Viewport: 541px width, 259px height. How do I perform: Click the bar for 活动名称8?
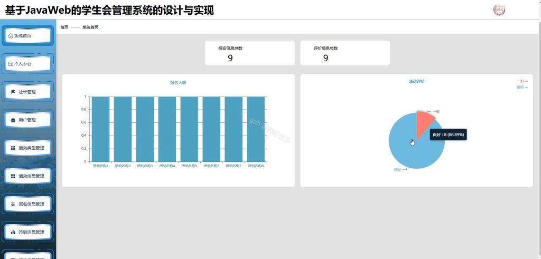[256, 129]
